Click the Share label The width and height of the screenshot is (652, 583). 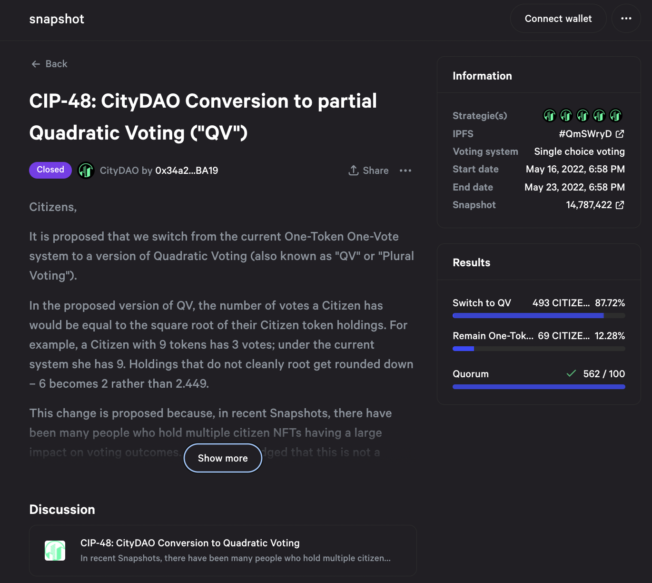(x=375, y=171)
